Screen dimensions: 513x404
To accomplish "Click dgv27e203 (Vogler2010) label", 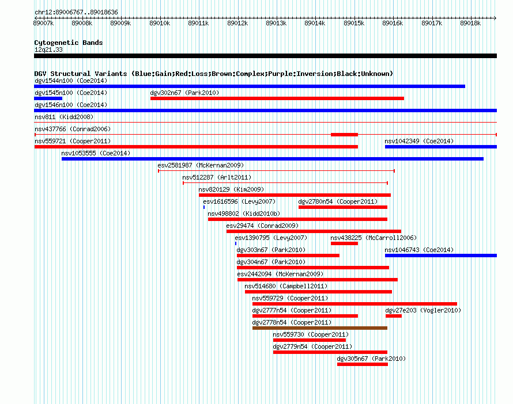I will point(423,310).
